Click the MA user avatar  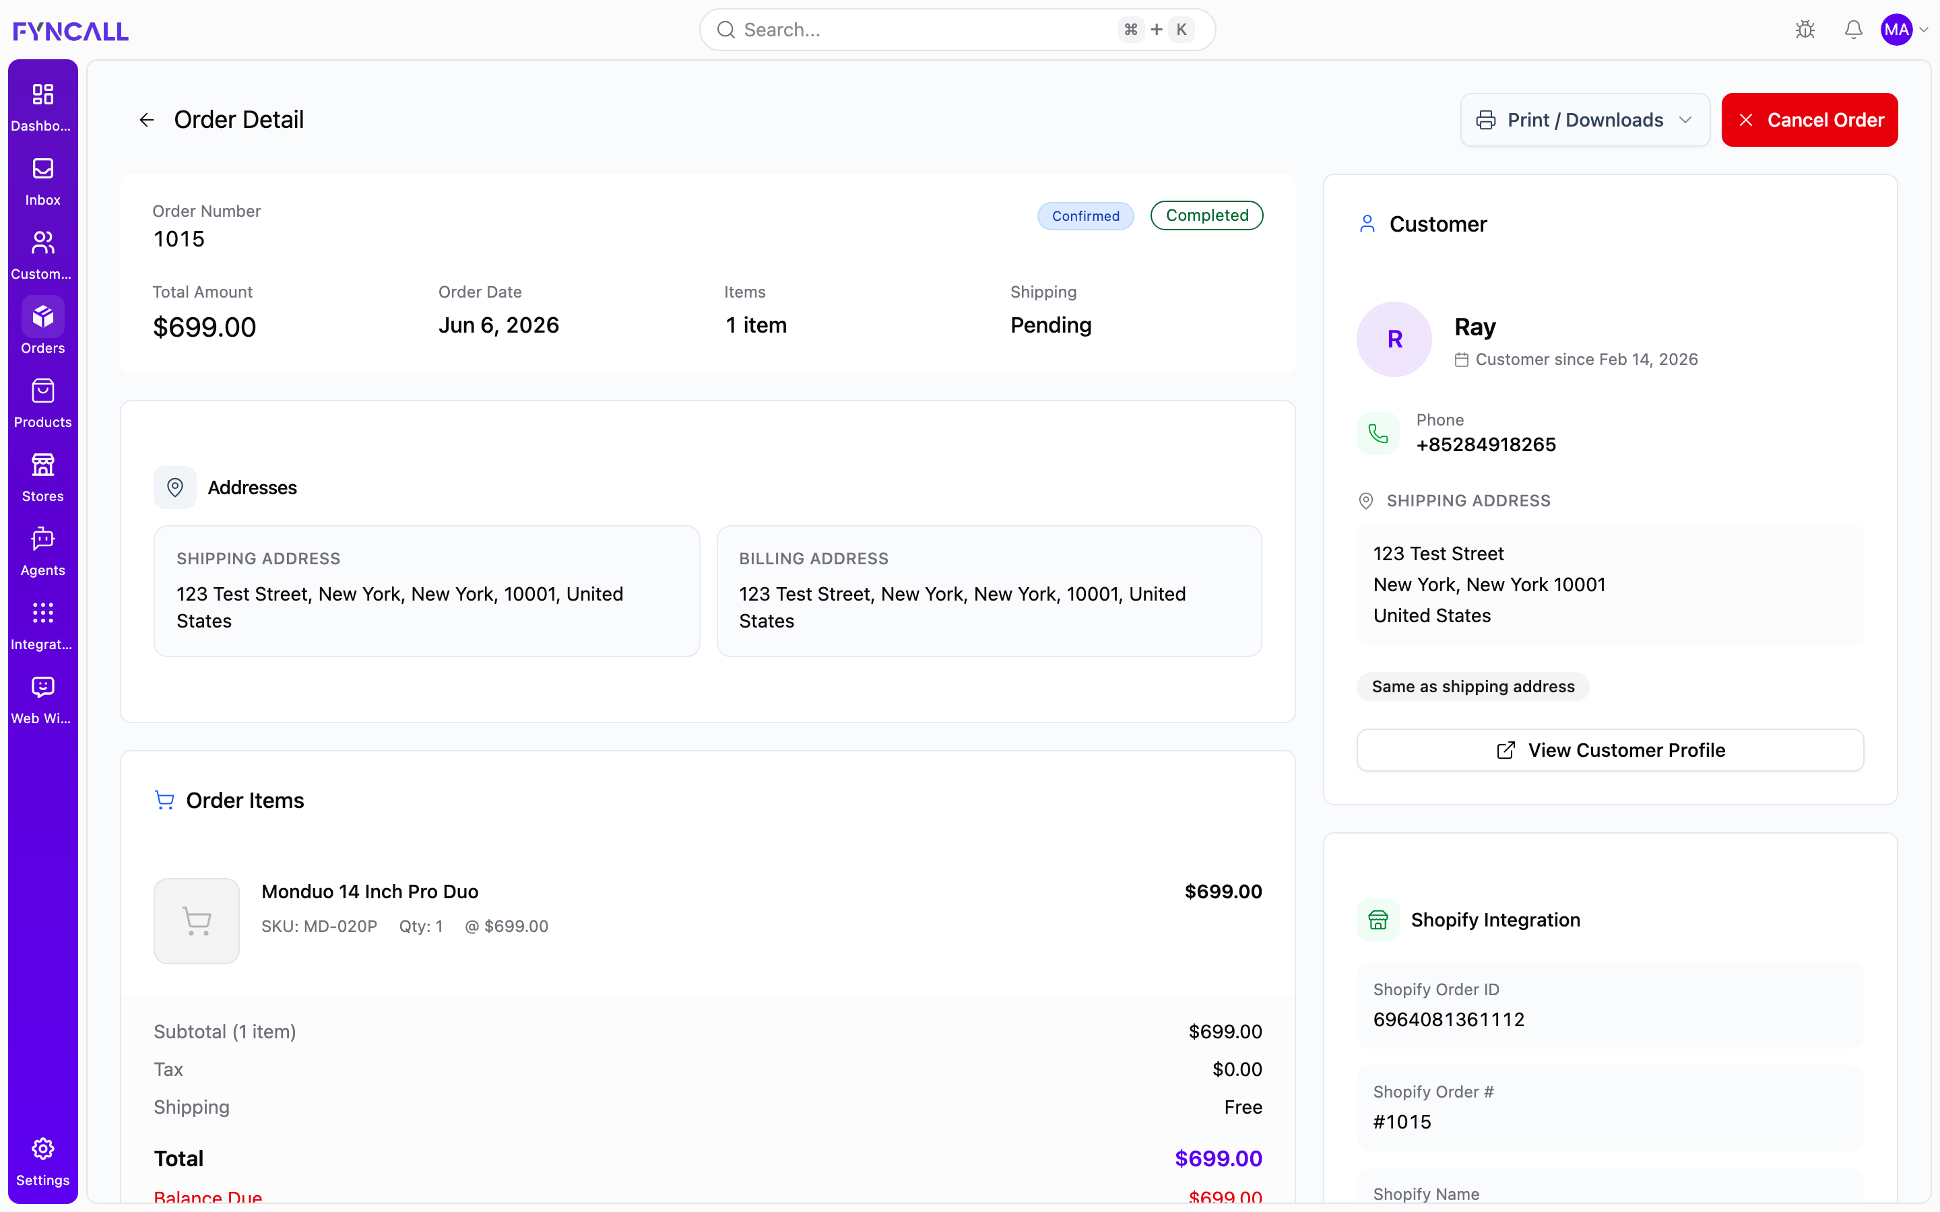[1897, 30]
